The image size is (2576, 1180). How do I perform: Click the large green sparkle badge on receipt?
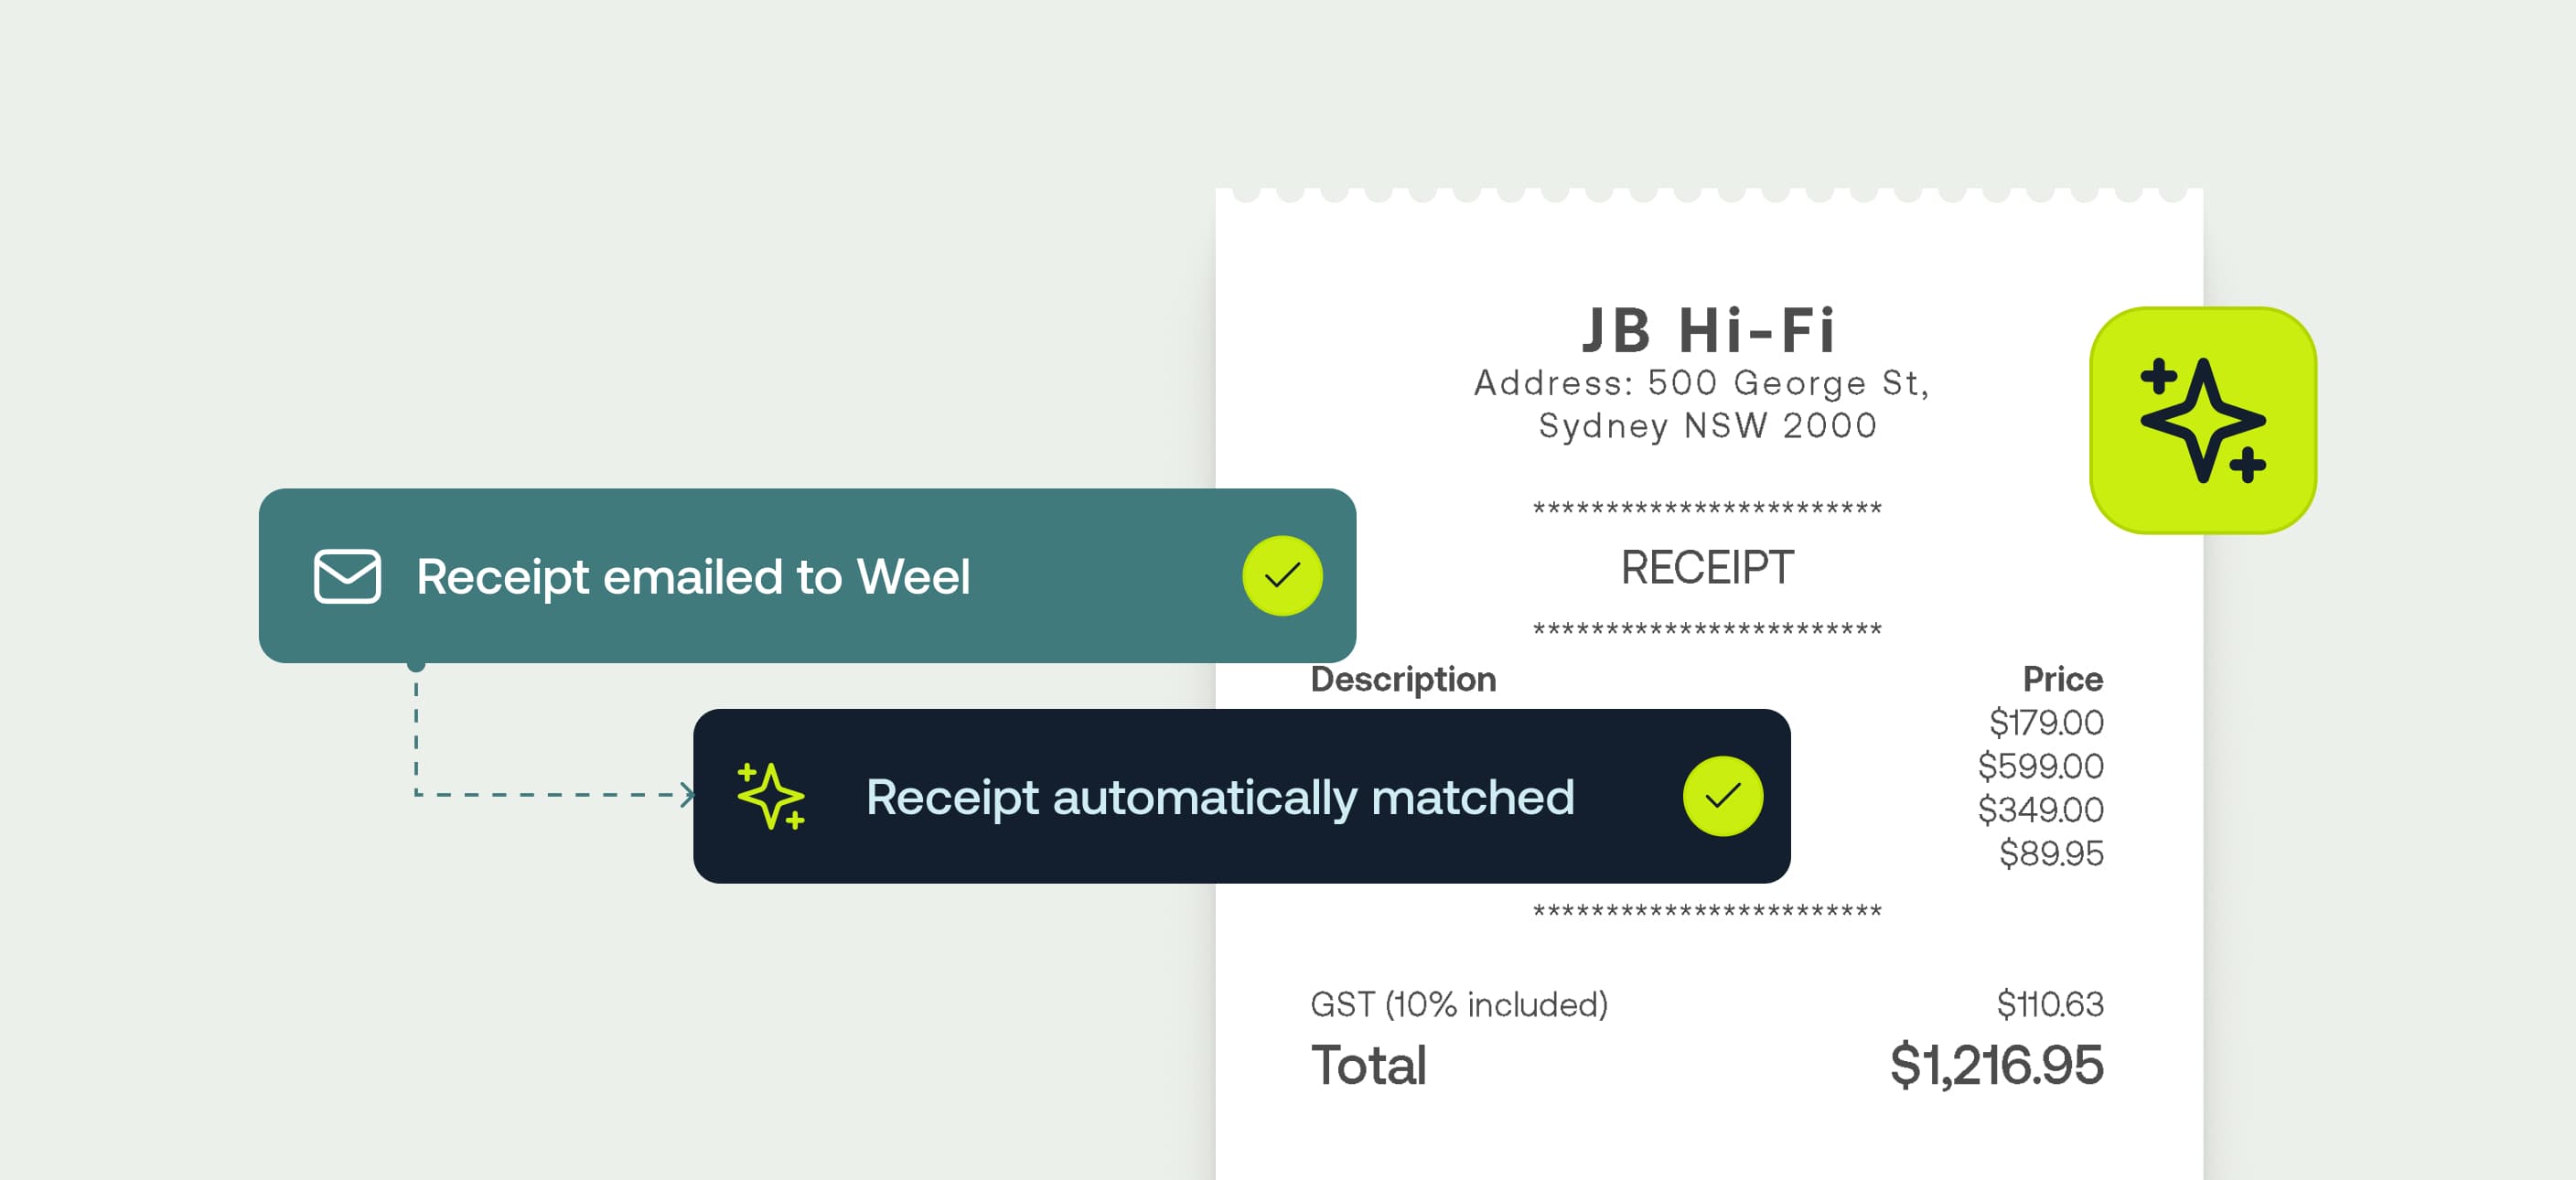coord(2202,420)
